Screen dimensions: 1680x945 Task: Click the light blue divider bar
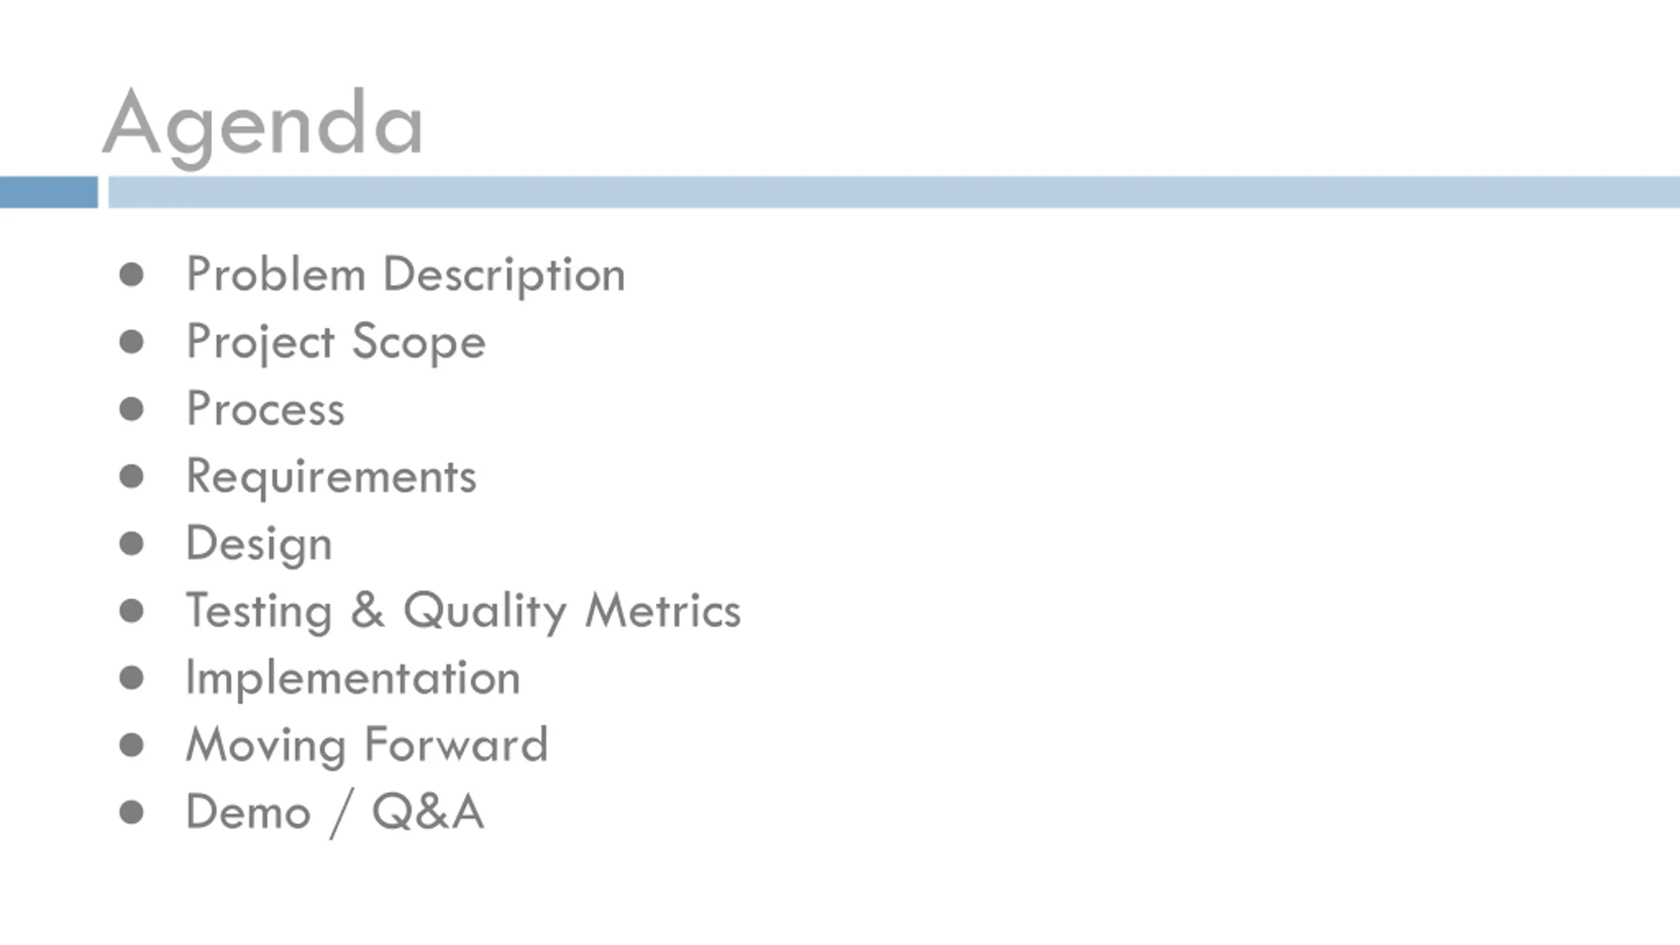(894, 192)
